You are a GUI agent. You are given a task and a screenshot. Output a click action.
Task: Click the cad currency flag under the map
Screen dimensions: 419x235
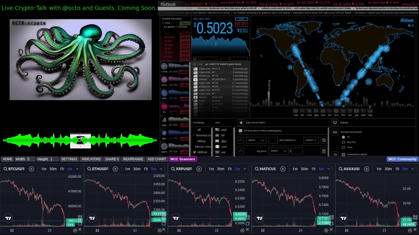[x=296, y=111]
